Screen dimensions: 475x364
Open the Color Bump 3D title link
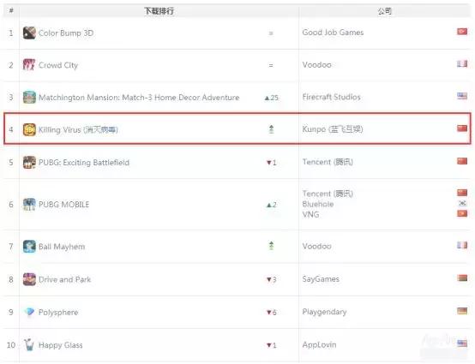pyautogui.click(x=66, y=33)
